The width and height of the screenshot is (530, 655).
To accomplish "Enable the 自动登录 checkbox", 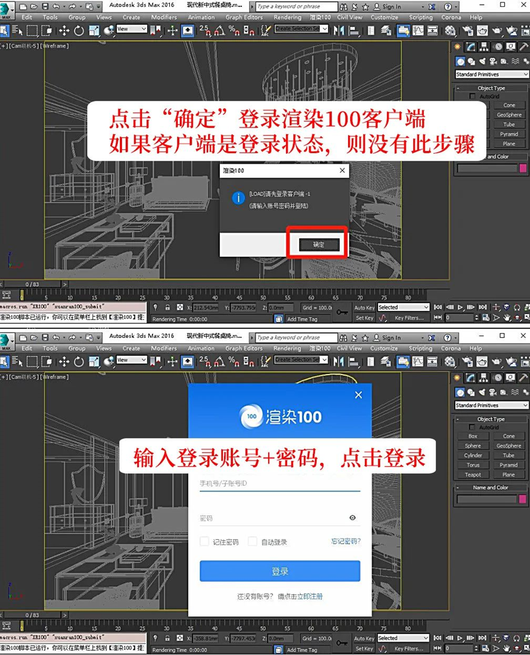I will tap(252, 542).
